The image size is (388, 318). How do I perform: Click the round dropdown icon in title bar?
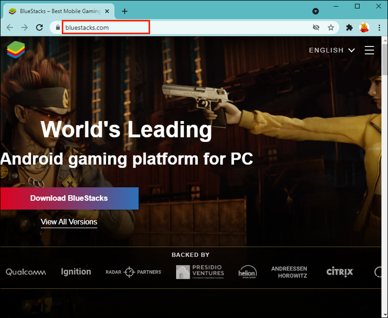tap(316, 11)
